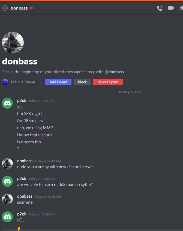Click the Add Friend button
The height and width of the screenshot is (231, 183).
[58, 82]
